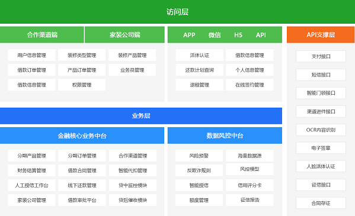Select the 借款订单管理 box
The image size is (355, 216).
(x=31, y=70)
